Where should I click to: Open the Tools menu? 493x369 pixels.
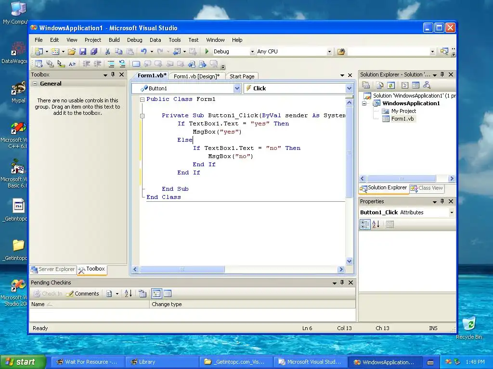(x=174, y=40)
